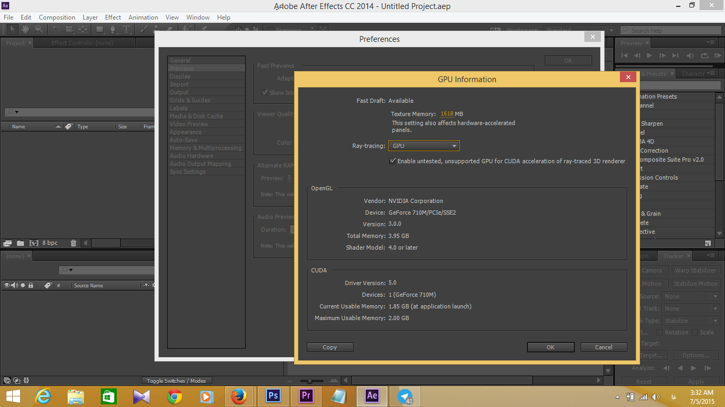
Task: Select Media & Disk Cache in Preferences list
Action: (206, 116)
